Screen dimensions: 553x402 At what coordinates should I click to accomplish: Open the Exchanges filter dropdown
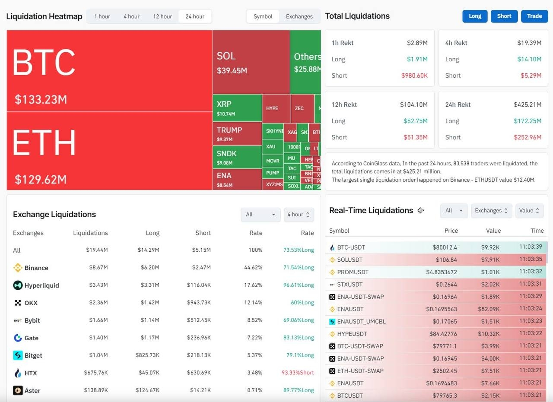(492, 211)
